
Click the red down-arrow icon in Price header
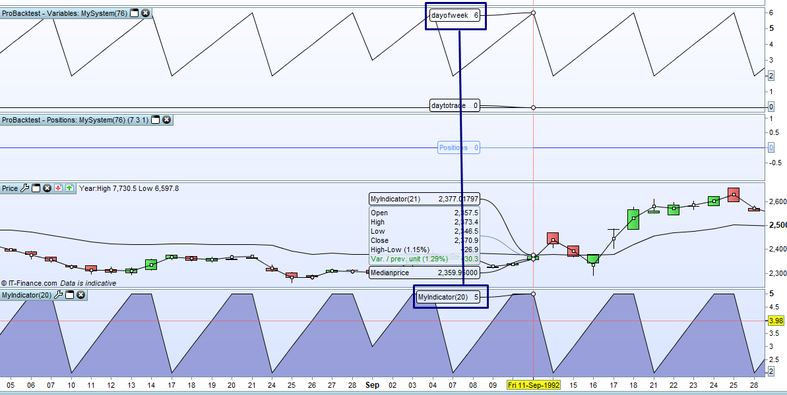pos(58,188)
